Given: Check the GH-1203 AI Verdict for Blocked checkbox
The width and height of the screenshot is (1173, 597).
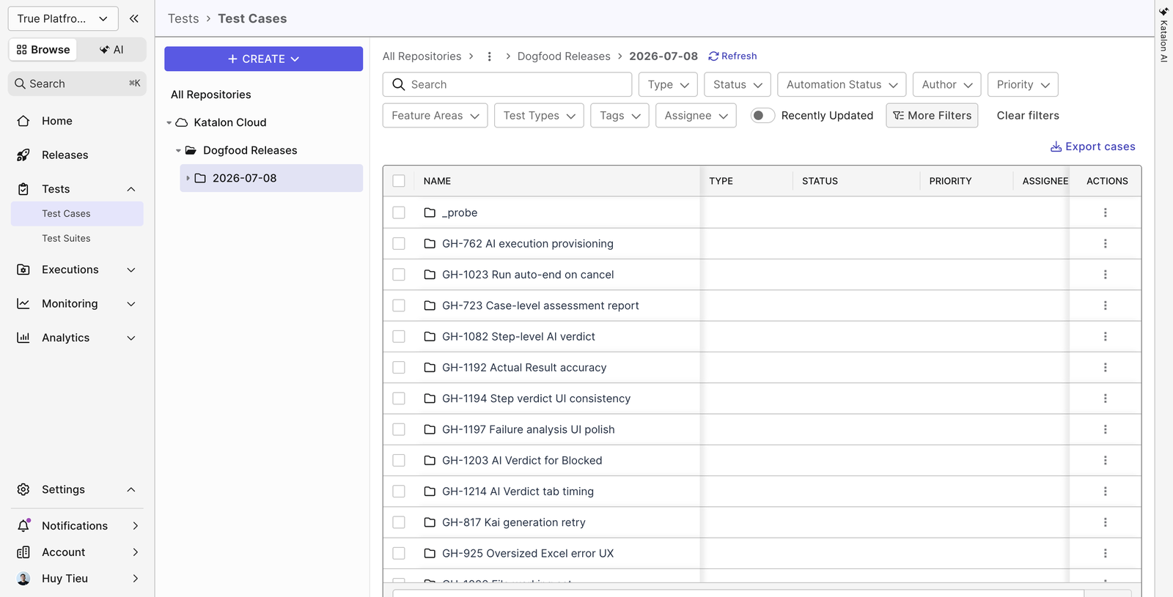Looking at the screenshot, I should (399, 460).
